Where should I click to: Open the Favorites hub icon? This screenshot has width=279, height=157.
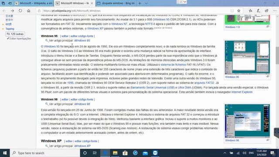click(250, 10)
